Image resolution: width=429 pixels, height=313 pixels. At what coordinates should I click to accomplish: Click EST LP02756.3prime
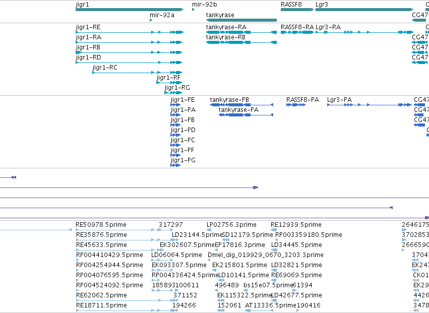pyautogui.click(x=231, y=225)
